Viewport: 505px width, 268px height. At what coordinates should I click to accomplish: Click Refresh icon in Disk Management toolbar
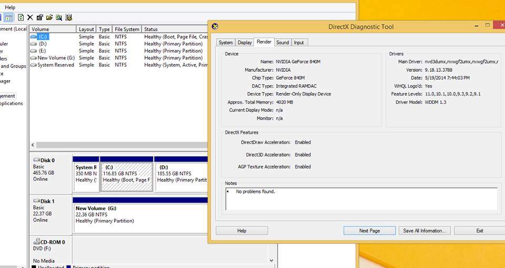click(x=21, y=17)
